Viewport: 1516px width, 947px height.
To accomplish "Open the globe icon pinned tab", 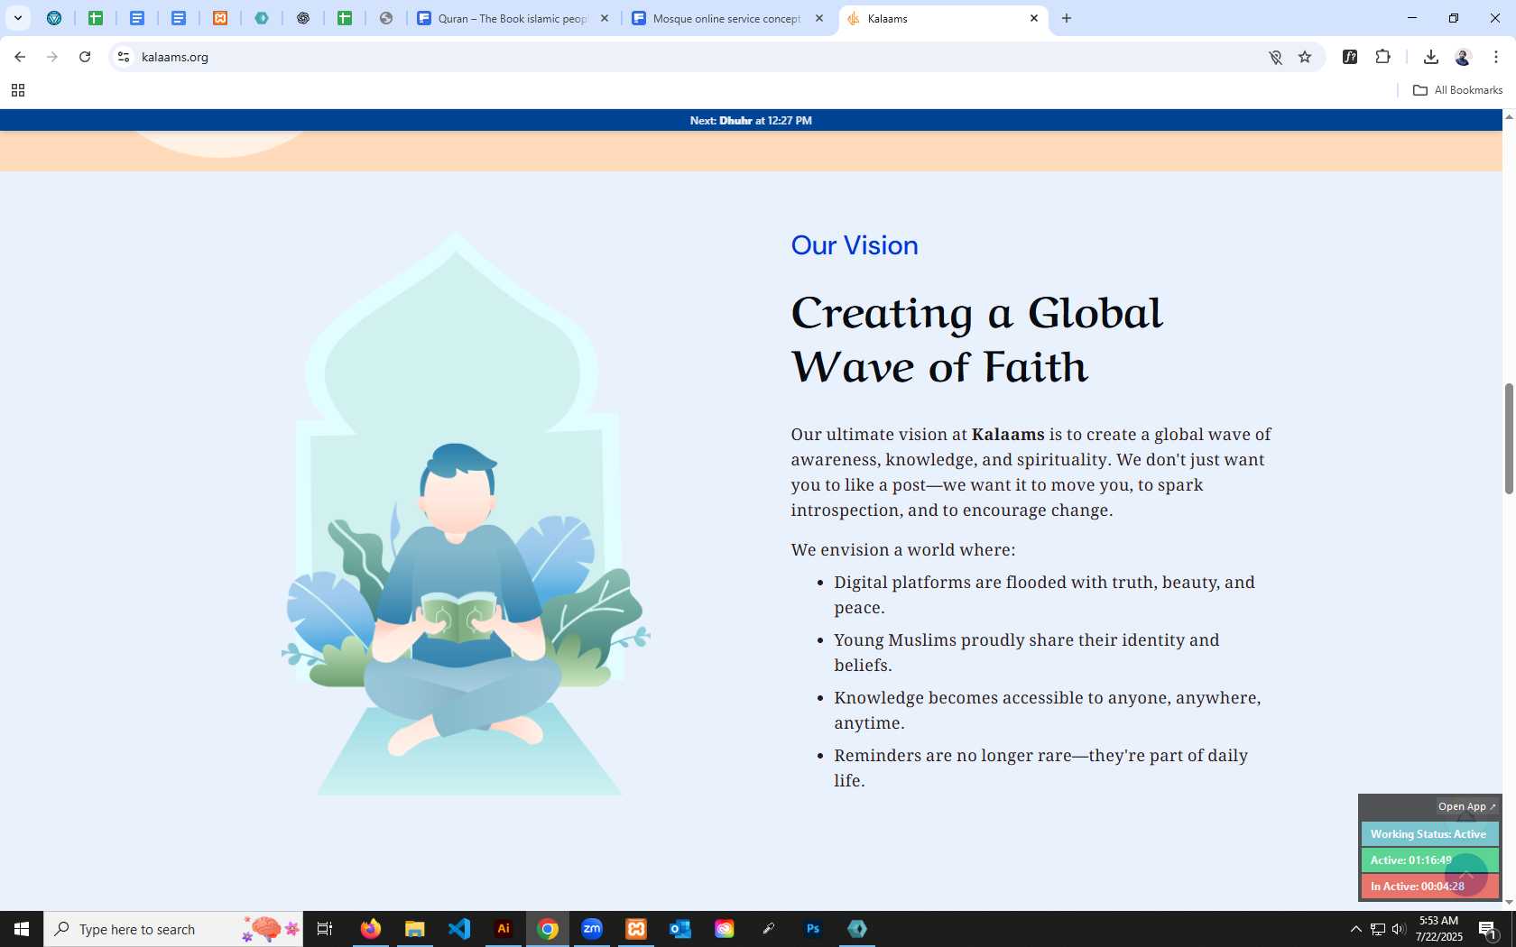I will point(386,18).
